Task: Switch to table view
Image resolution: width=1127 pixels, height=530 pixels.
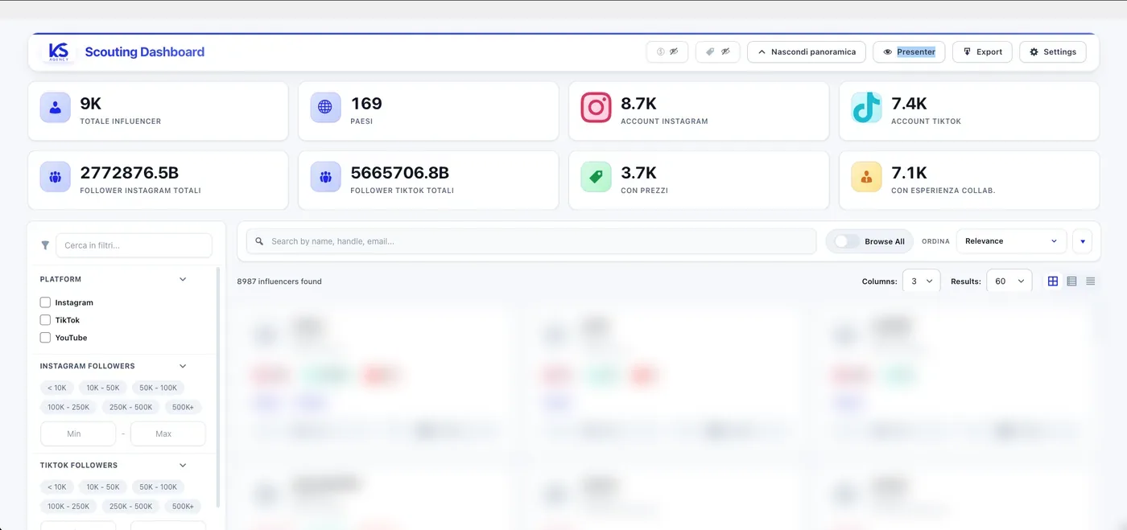Action: point(1071,281)
